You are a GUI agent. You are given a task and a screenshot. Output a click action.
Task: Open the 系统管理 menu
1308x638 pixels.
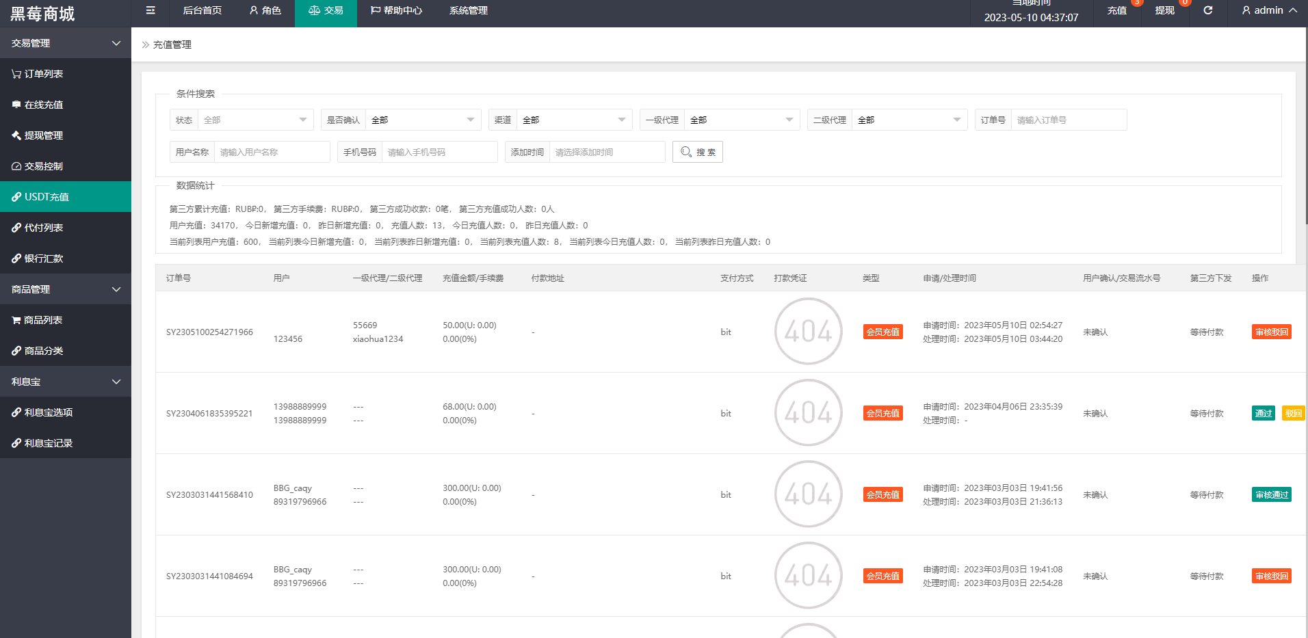[x=467, y=10]
